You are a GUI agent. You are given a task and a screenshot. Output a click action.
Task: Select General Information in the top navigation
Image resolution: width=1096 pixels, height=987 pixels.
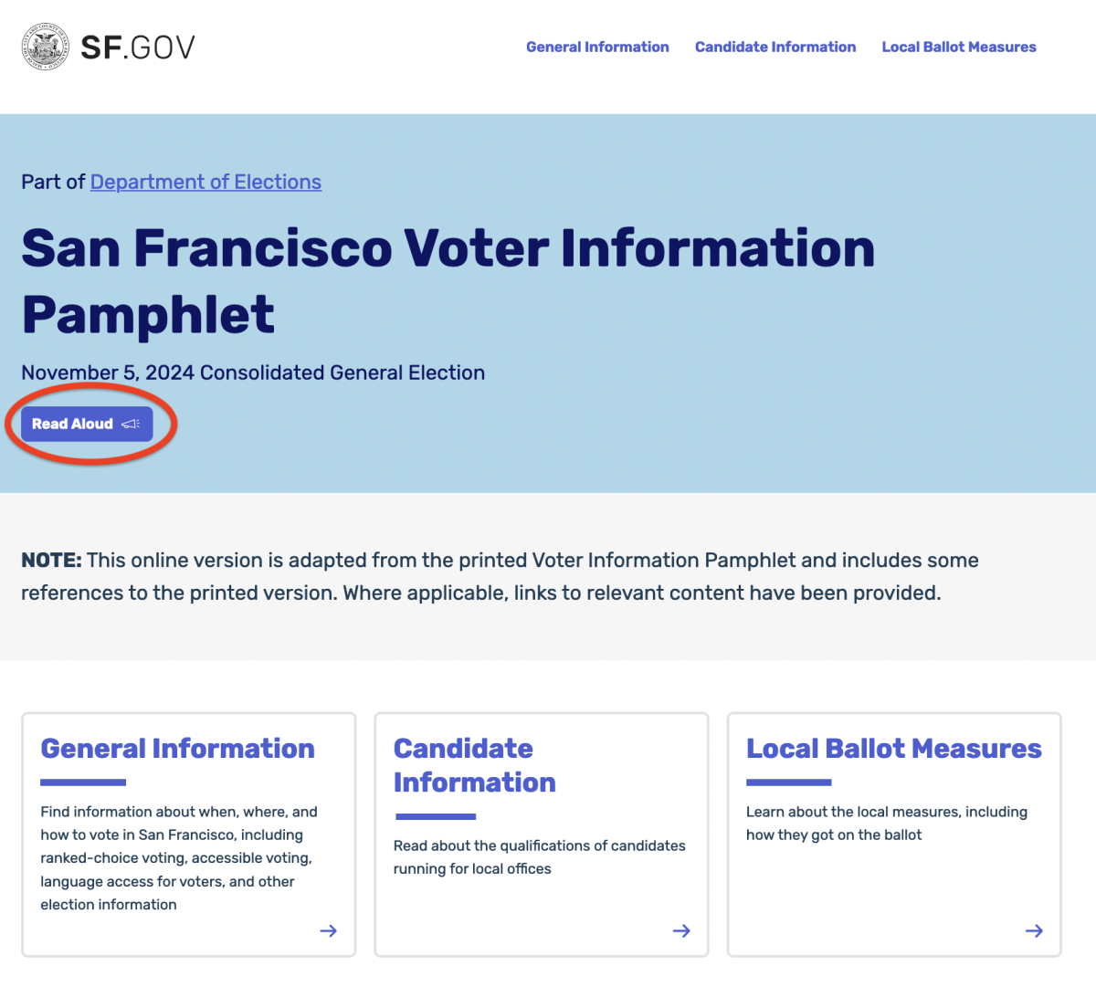(597, 47)
